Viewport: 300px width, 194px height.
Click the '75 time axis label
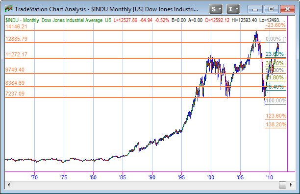[64, 177]
